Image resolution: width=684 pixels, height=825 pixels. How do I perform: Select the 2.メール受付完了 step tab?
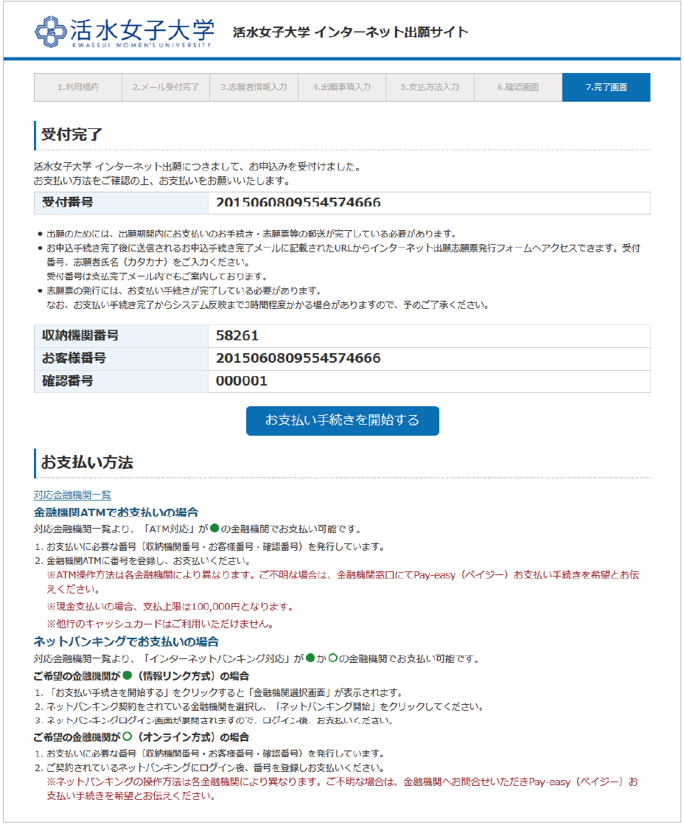tap(166, 87)
